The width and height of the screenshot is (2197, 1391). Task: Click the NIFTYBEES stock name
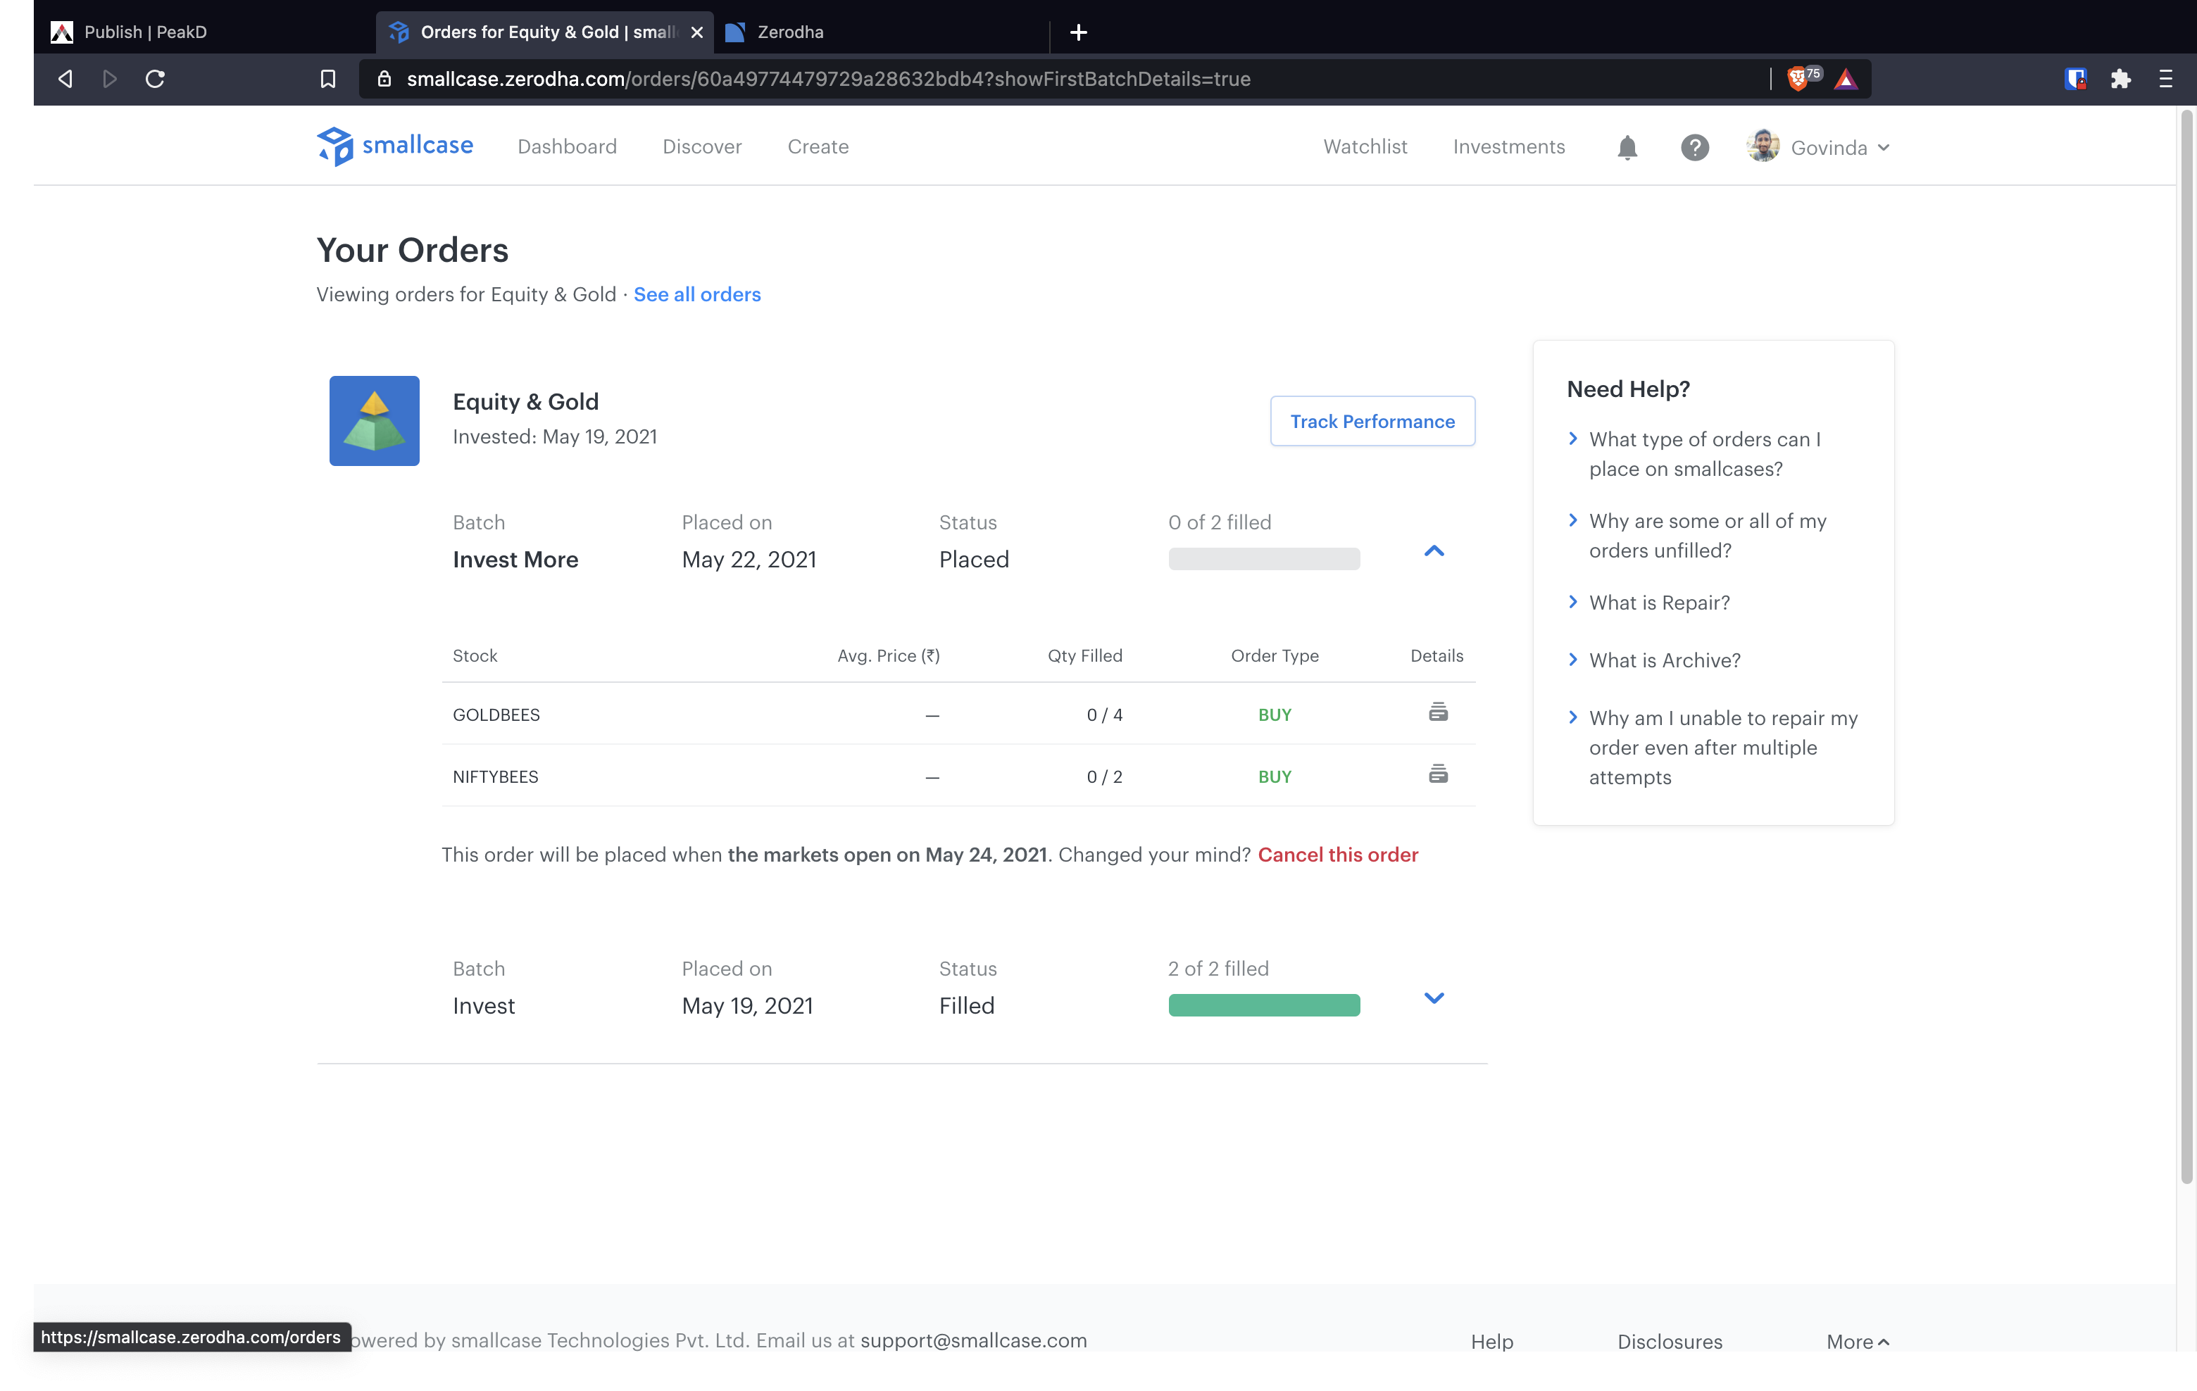coord(496,777)
